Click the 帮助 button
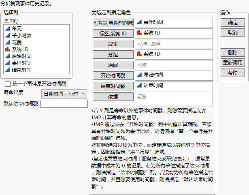Viewport: 249px width, 195px height. click(233, 73)
